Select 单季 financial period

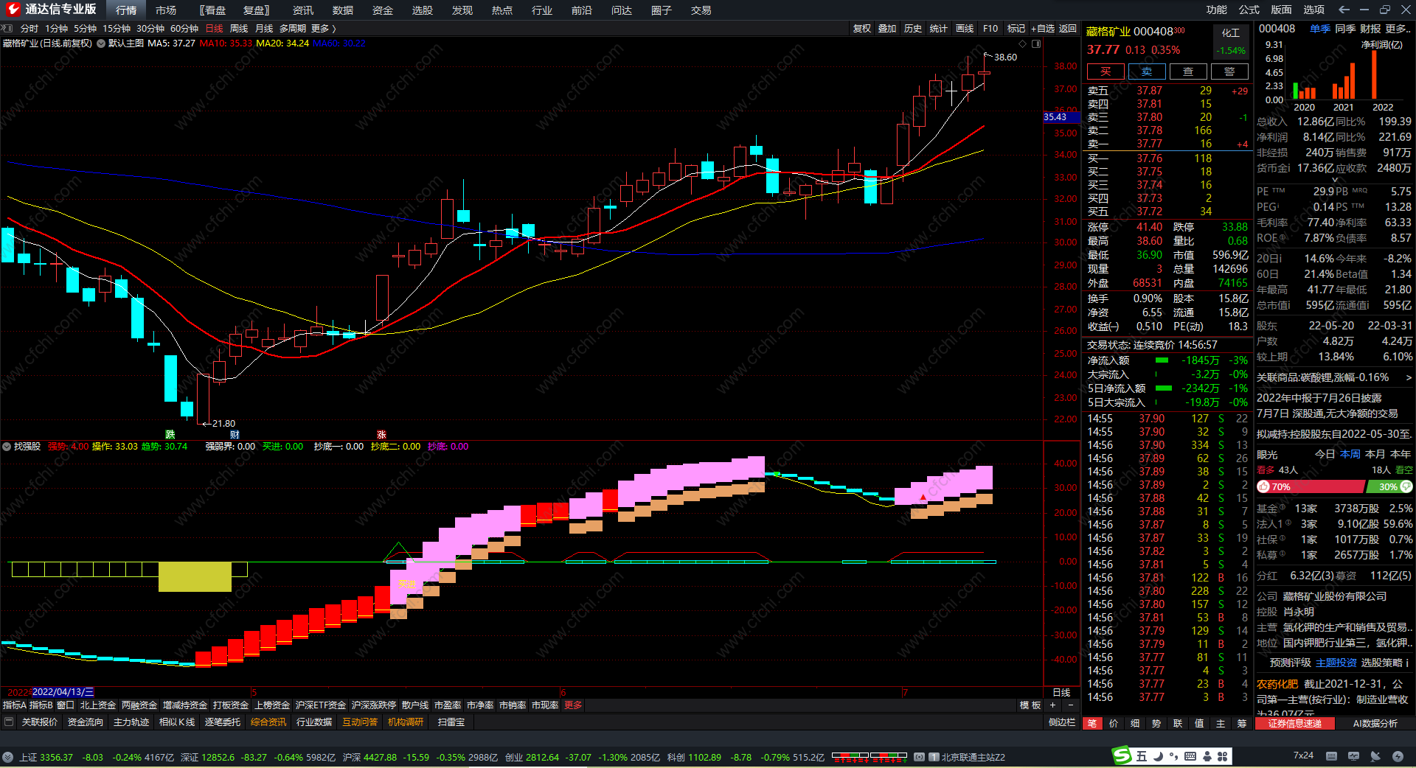[1320, 29]
